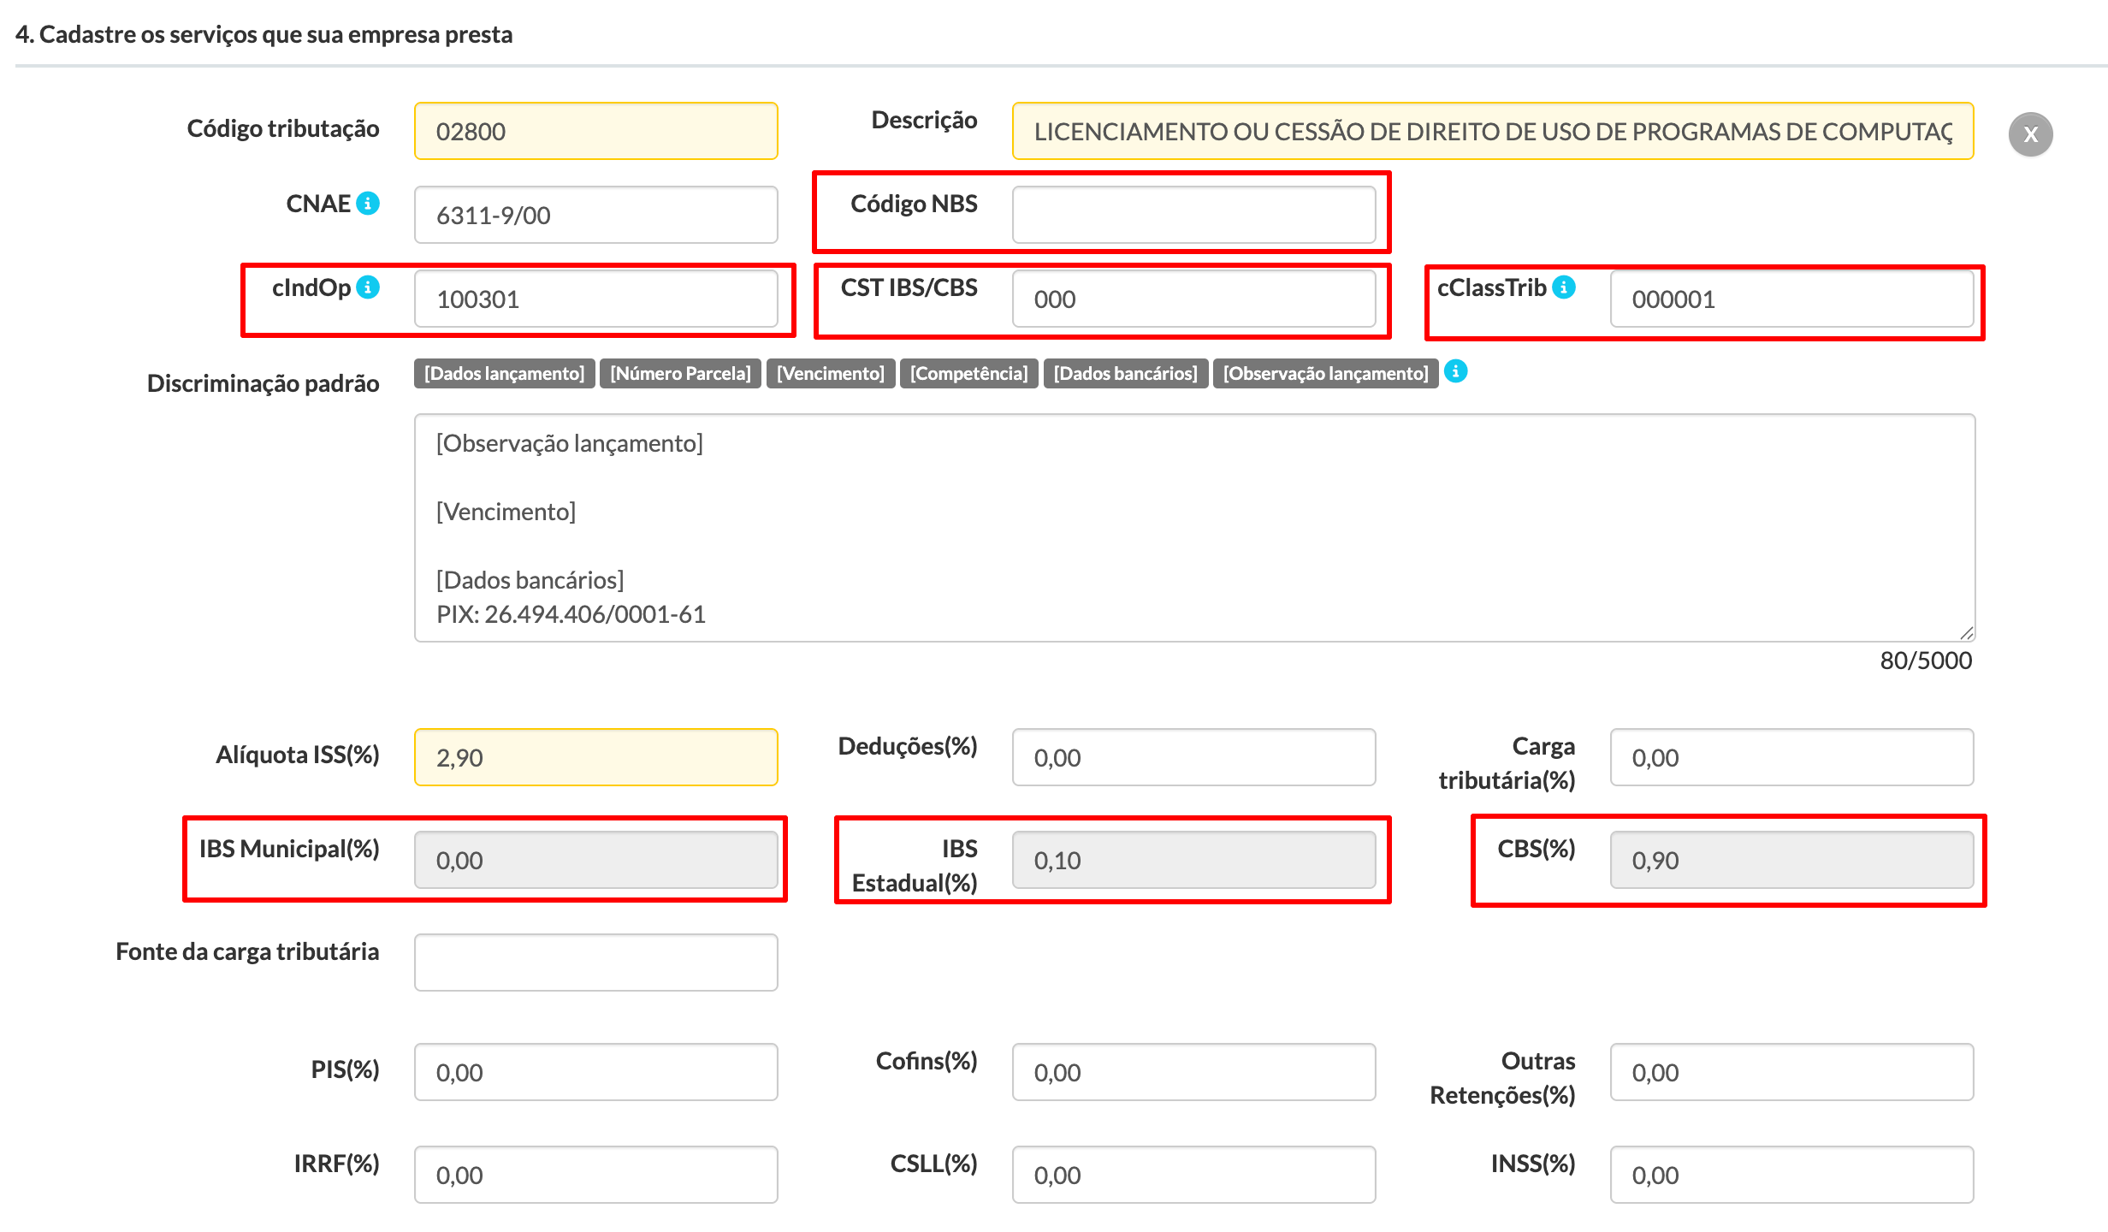Image resolution: width=2108 pixels, height=1232 pixels.
Task: Add the [Competência] placeholder tag
Action: (968, 373)
